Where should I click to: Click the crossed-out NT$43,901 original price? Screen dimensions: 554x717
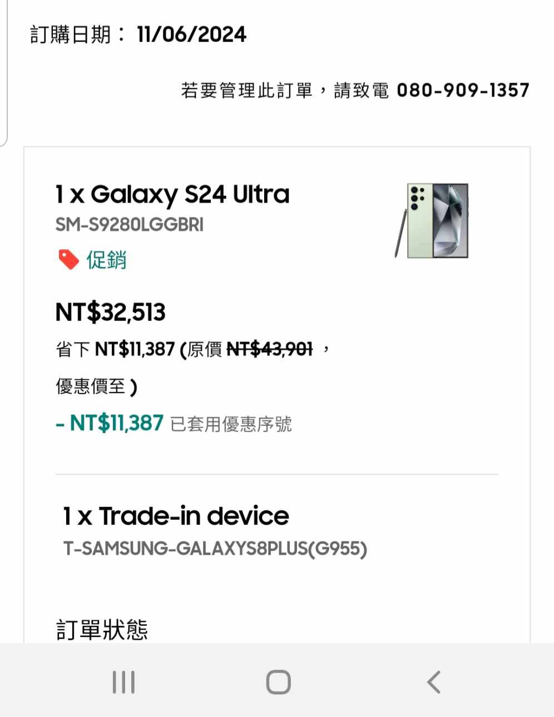click(x=270, y=349)
